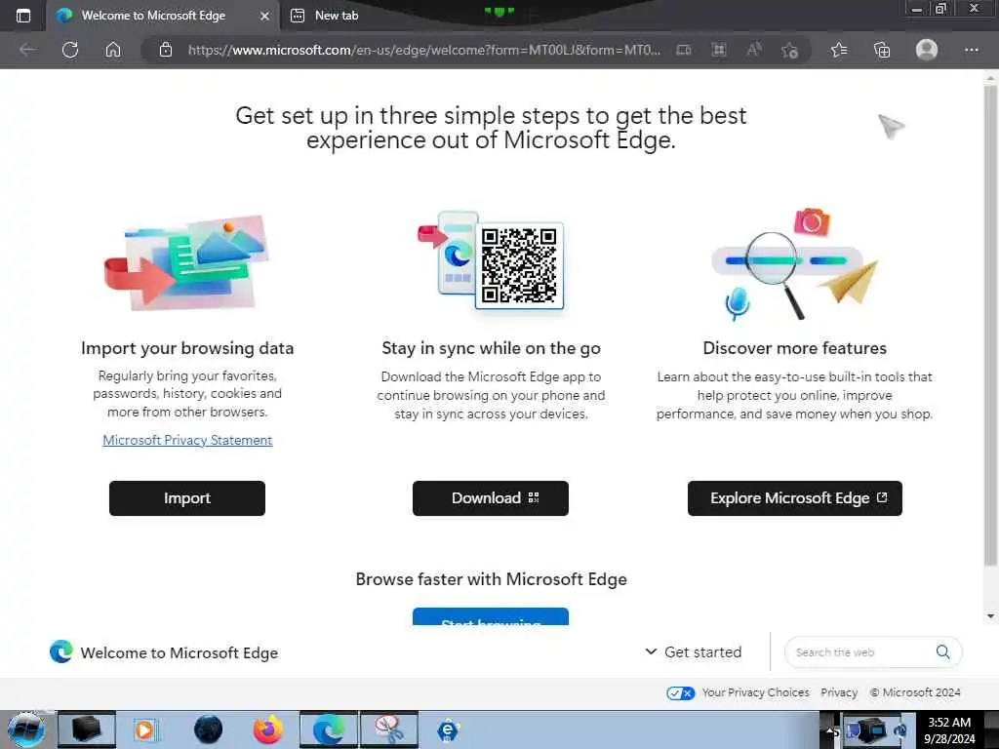Click the privacy choices toggle icon
The width and height of the screenshot is (999, 749).
pyautogui.click(x=680, y=693)
